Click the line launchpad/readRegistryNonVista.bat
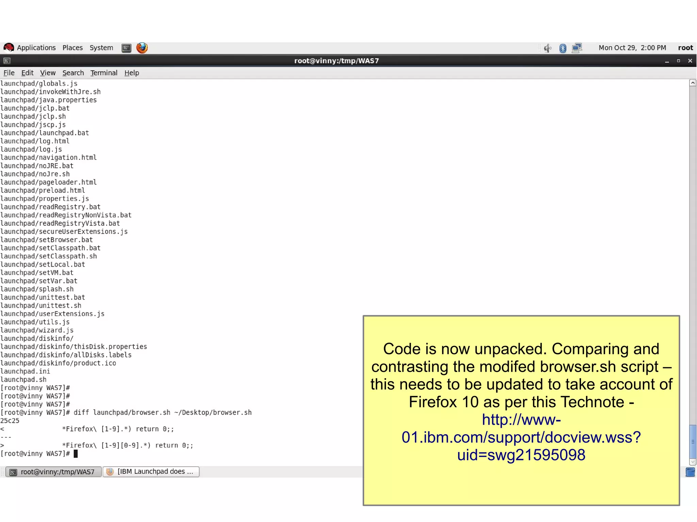Image resolution: width=697 pixels, height=522 pixels. point(66,215)
